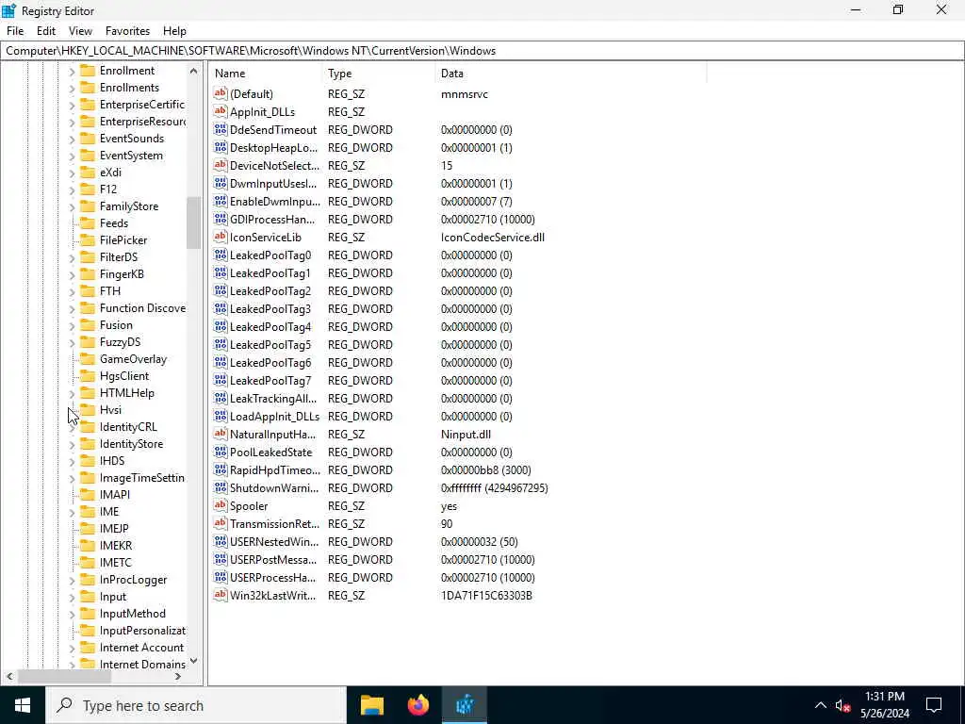Screen dimensions: 965x724
Task: Click the taskbar search box
Action: point(196,705)
